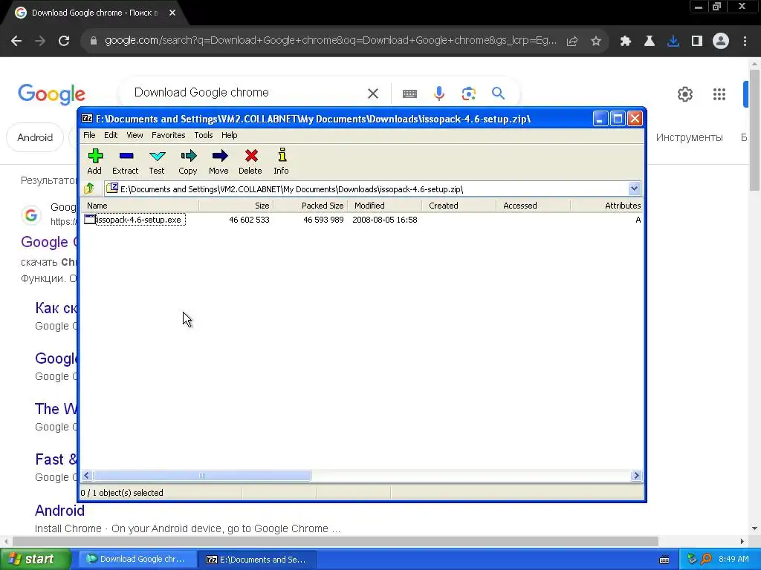This screenshot has height=570, width=761.
Task: Click the 8:49 AM taskbar clock
Action: (734, 559)
